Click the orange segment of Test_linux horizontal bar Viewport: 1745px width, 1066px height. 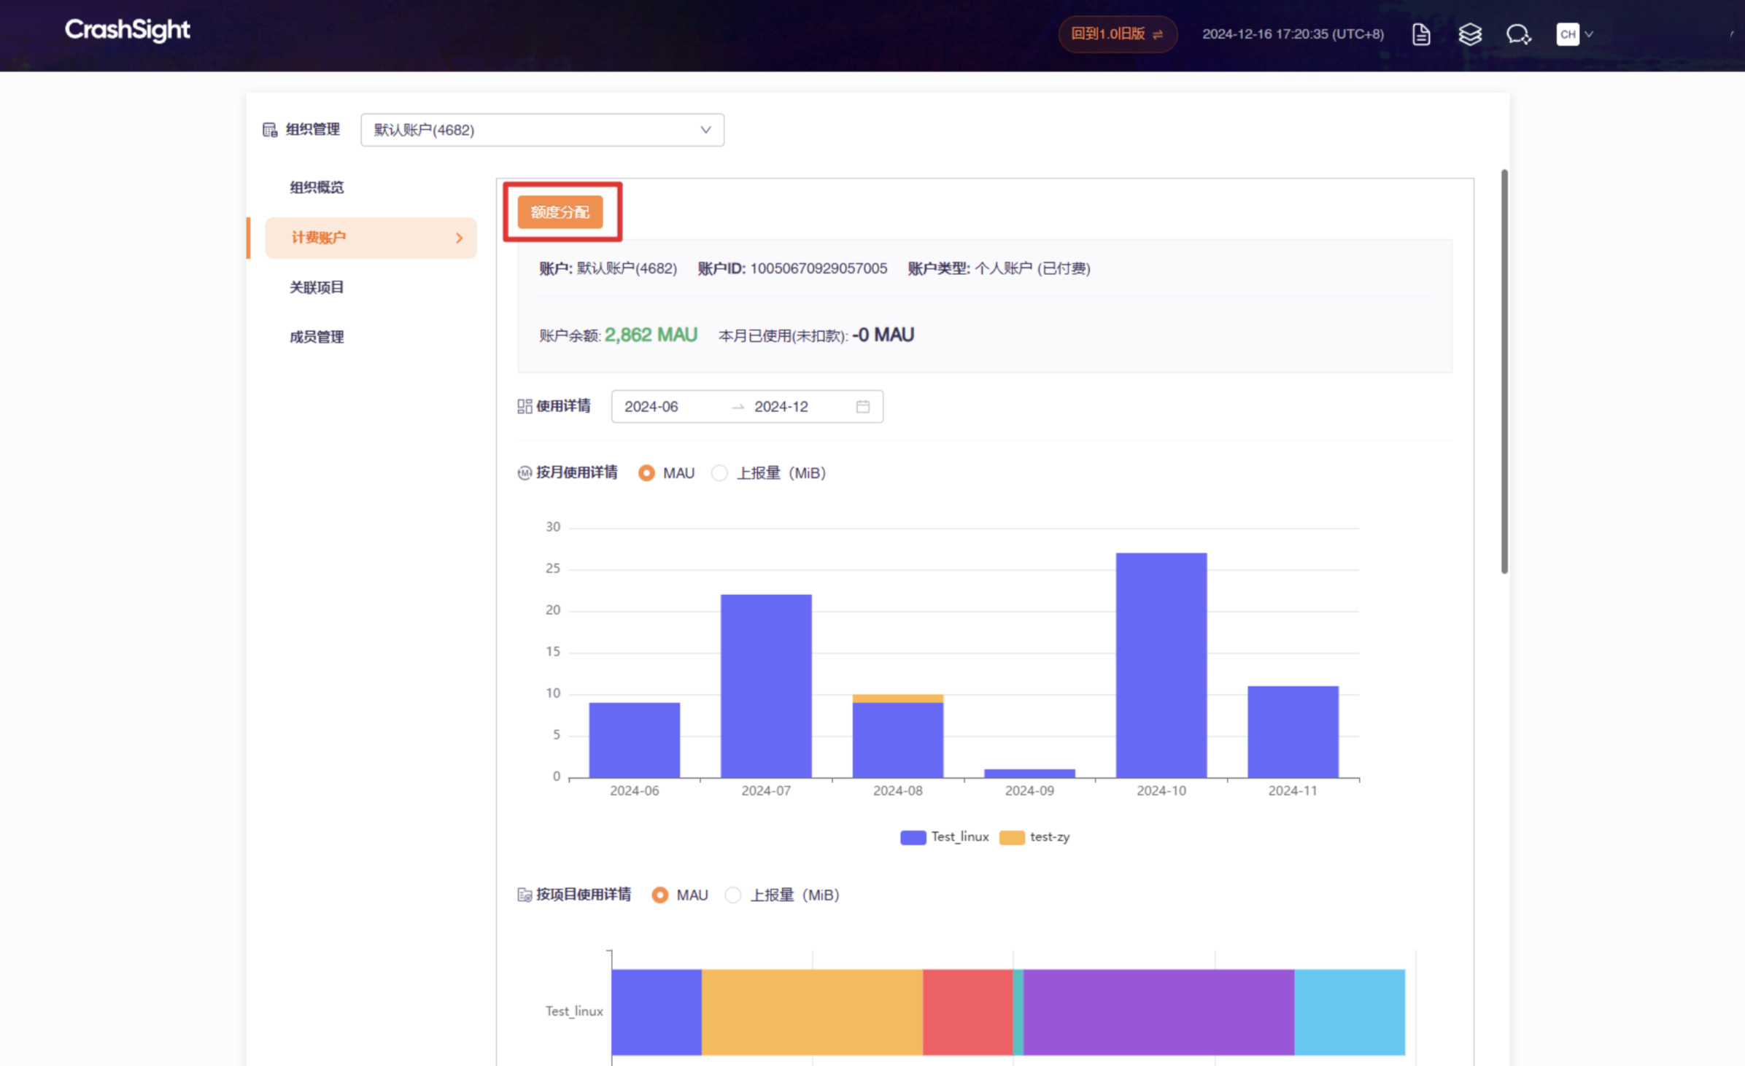[812, 1012]
